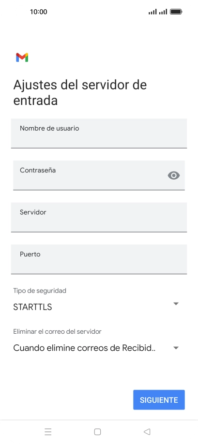Expand Eliminar el correo del servidor arrow

coord(176,348)
